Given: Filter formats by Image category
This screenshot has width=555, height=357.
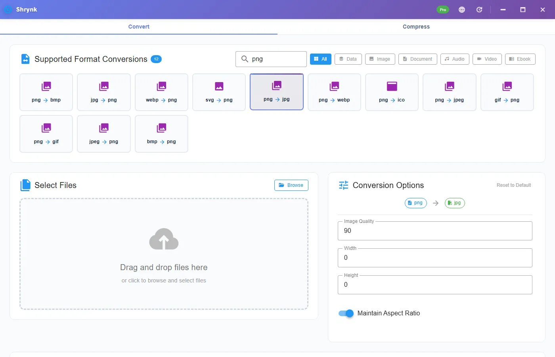Looking at the screenshot, I should pyautogui.click(x=380, y=59).
